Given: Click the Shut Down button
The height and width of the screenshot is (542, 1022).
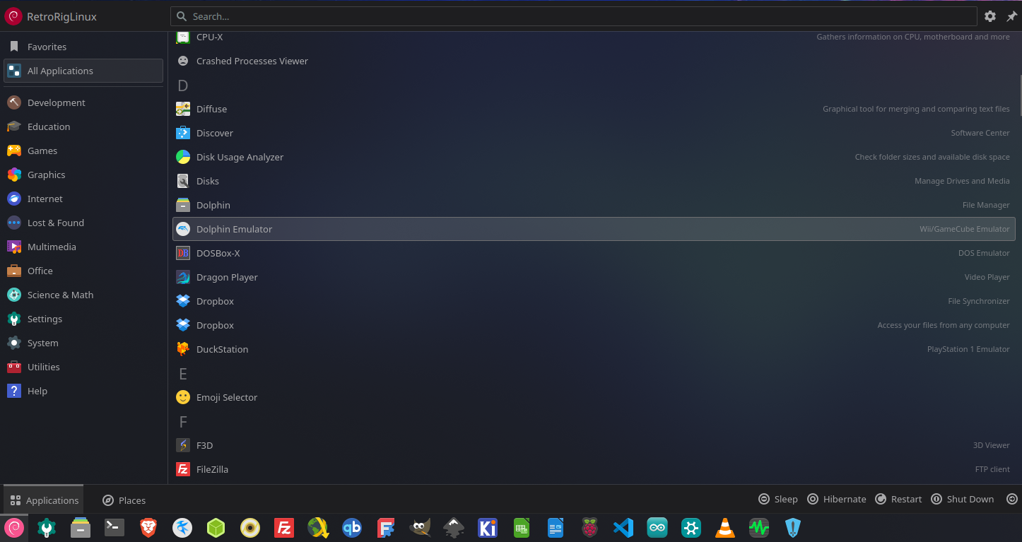Looking at the screenshot, I should pyautogui.click(x=962, y=499).
